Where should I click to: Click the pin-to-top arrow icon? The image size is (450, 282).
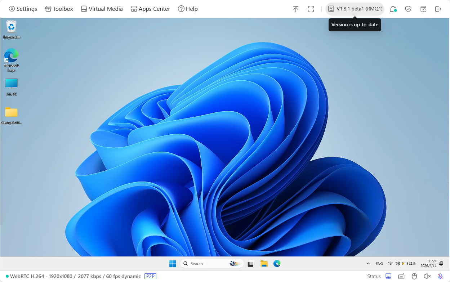pos(296,9)
